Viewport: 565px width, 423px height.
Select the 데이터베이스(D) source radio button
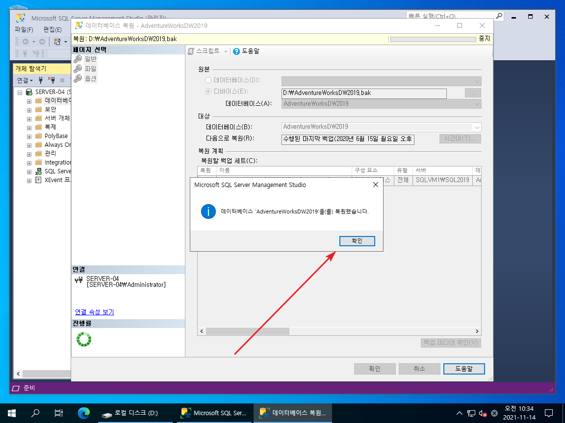[208, 80]
